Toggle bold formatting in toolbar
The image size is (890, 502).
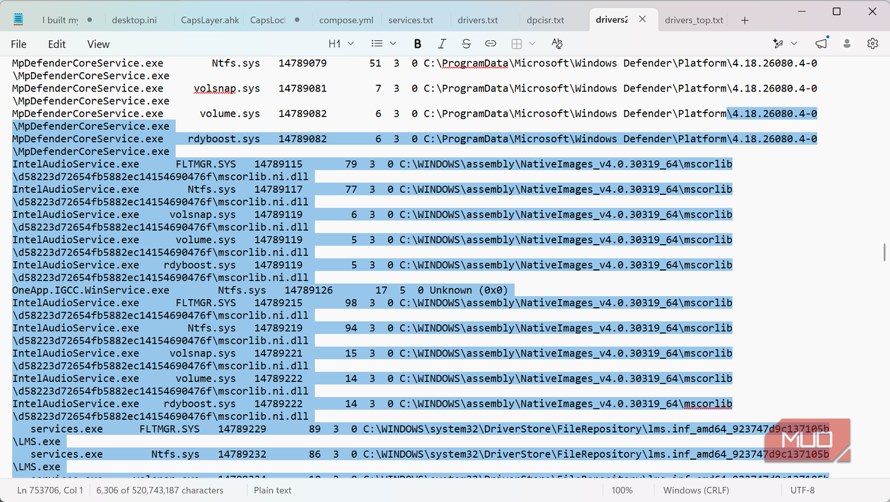click(417, 44)
